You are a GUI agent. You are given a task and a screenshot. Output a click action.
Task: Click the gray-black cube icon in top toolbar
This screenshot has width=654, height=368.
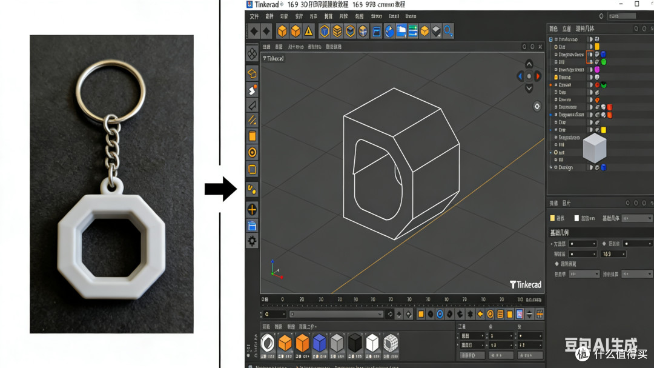coord(436,31)
